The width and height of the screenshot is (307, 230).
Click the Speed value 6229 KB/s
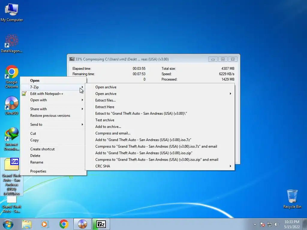(x=227, y=74)
